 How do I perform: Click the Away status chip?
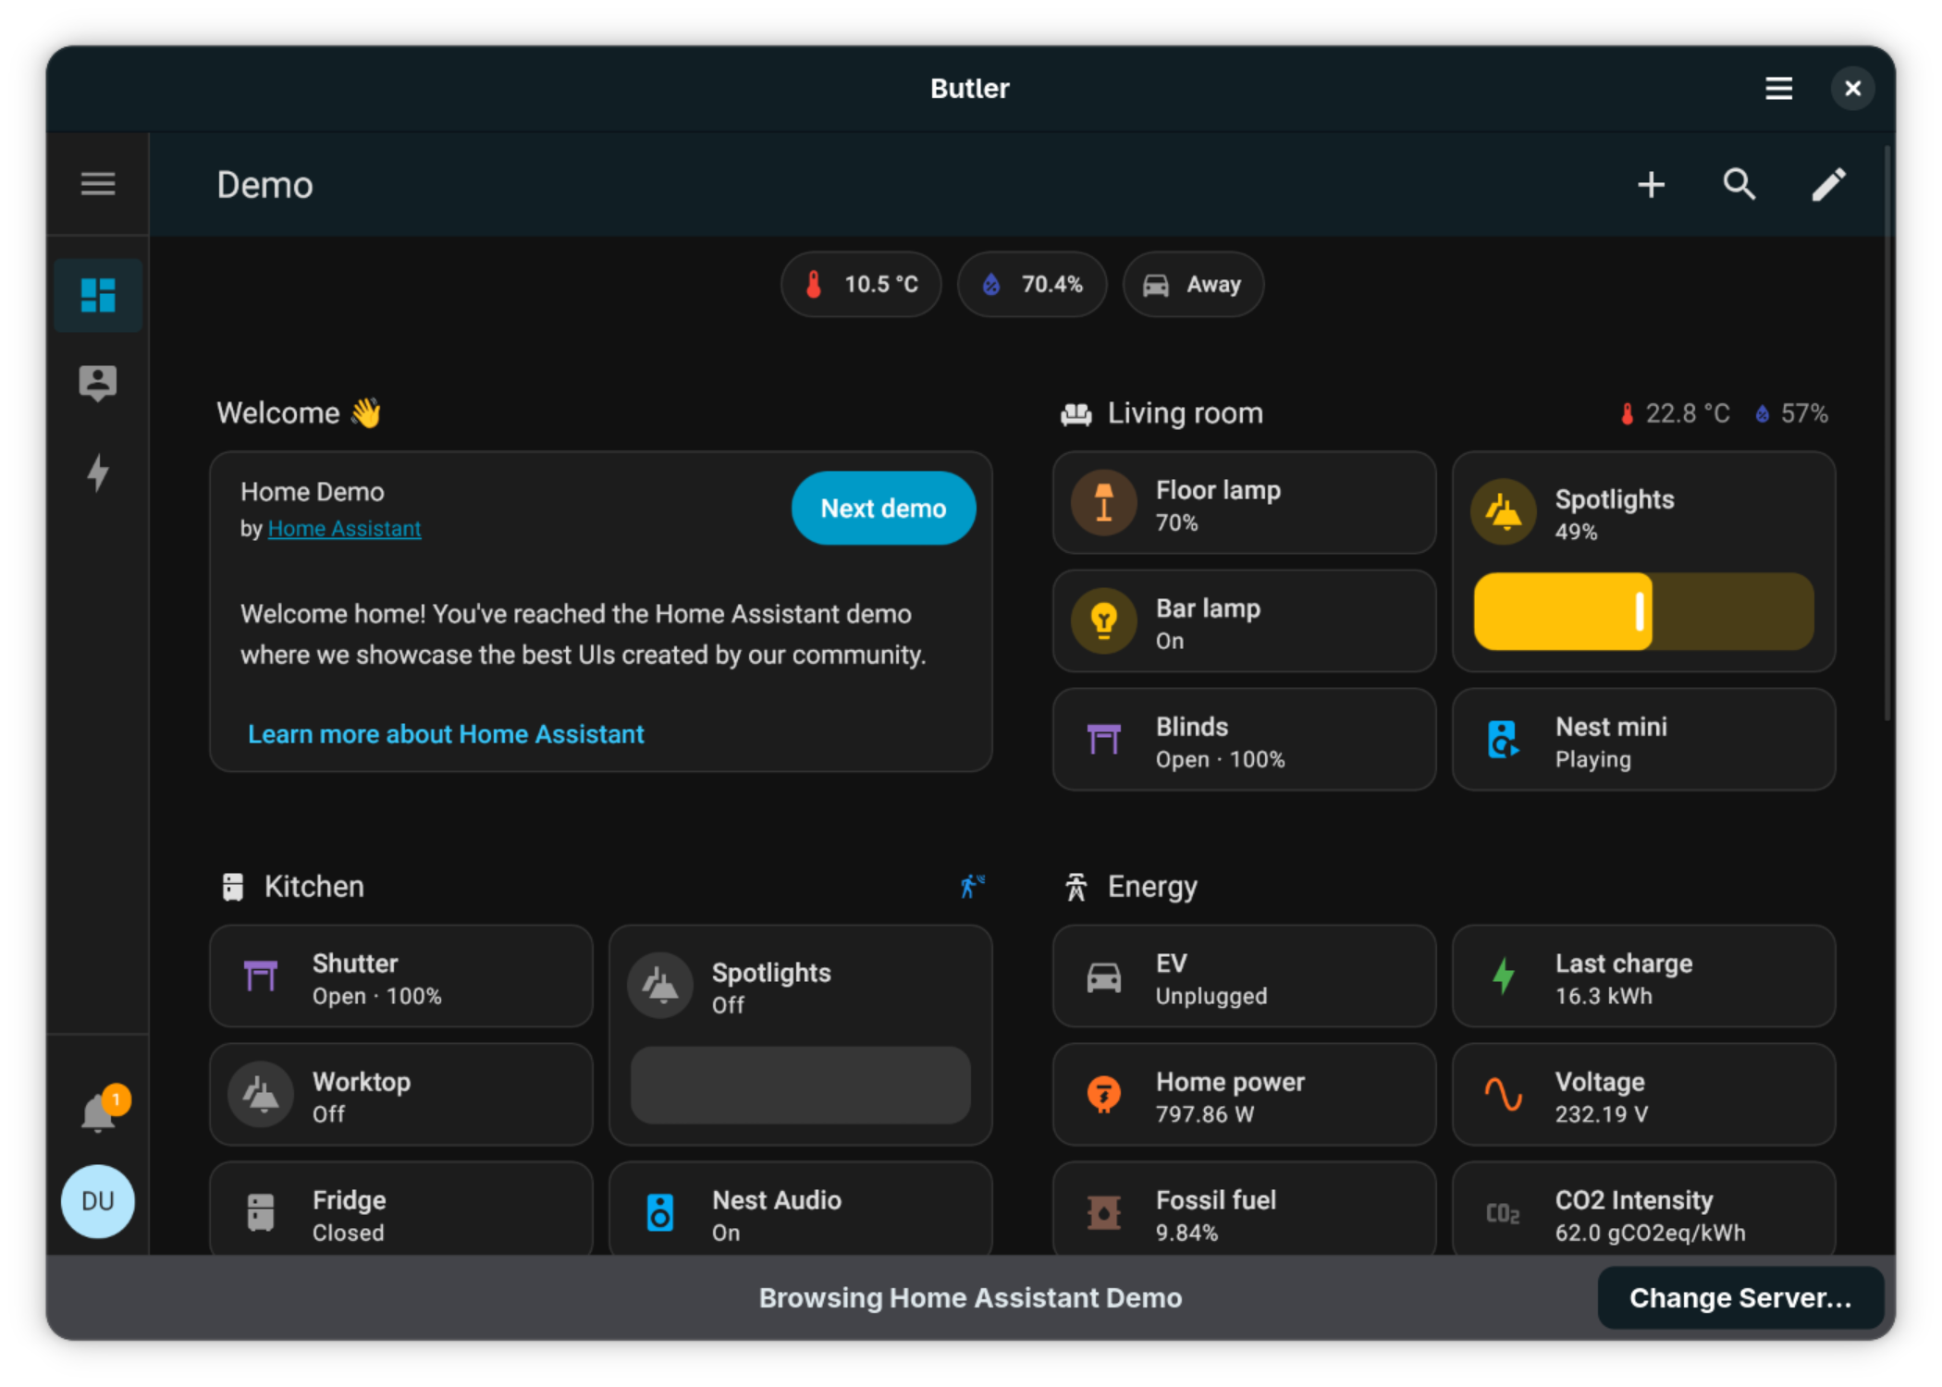click(x=1193, y=285)
